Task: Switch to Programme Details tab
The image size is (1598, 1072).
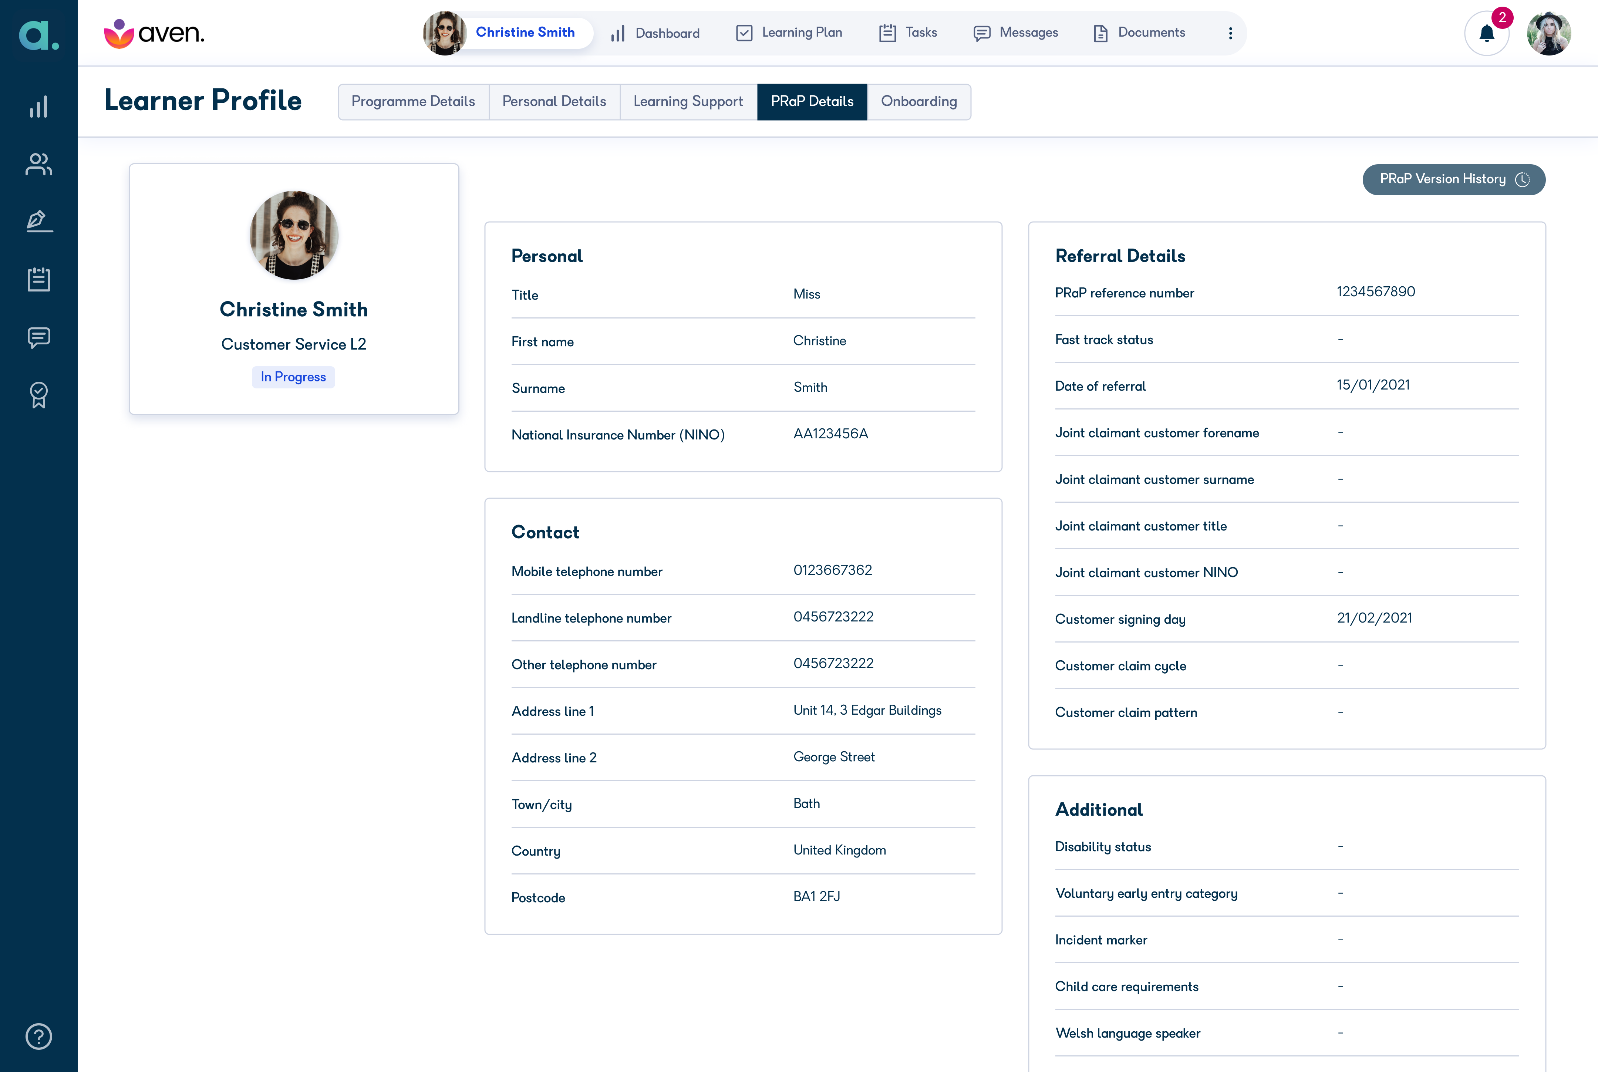Action: click(x=413, y=101)
